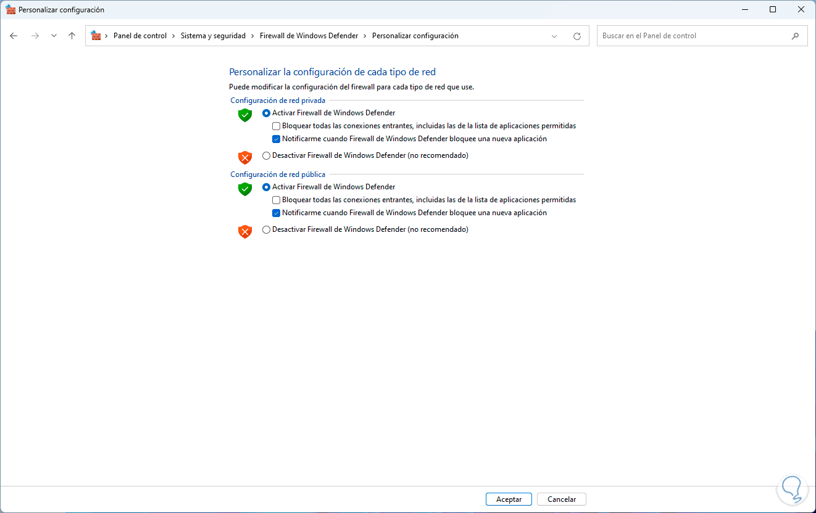This screenshot has width=816, height=513.
Task: Expand chevron before 'Panel de control' breadcrumb
Action: 107,36
